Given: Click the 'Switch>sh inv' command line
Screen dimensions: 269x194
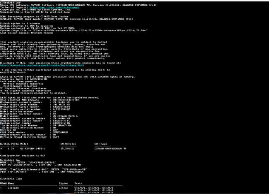Looking at the screenshot, I should tap(10, 160).
